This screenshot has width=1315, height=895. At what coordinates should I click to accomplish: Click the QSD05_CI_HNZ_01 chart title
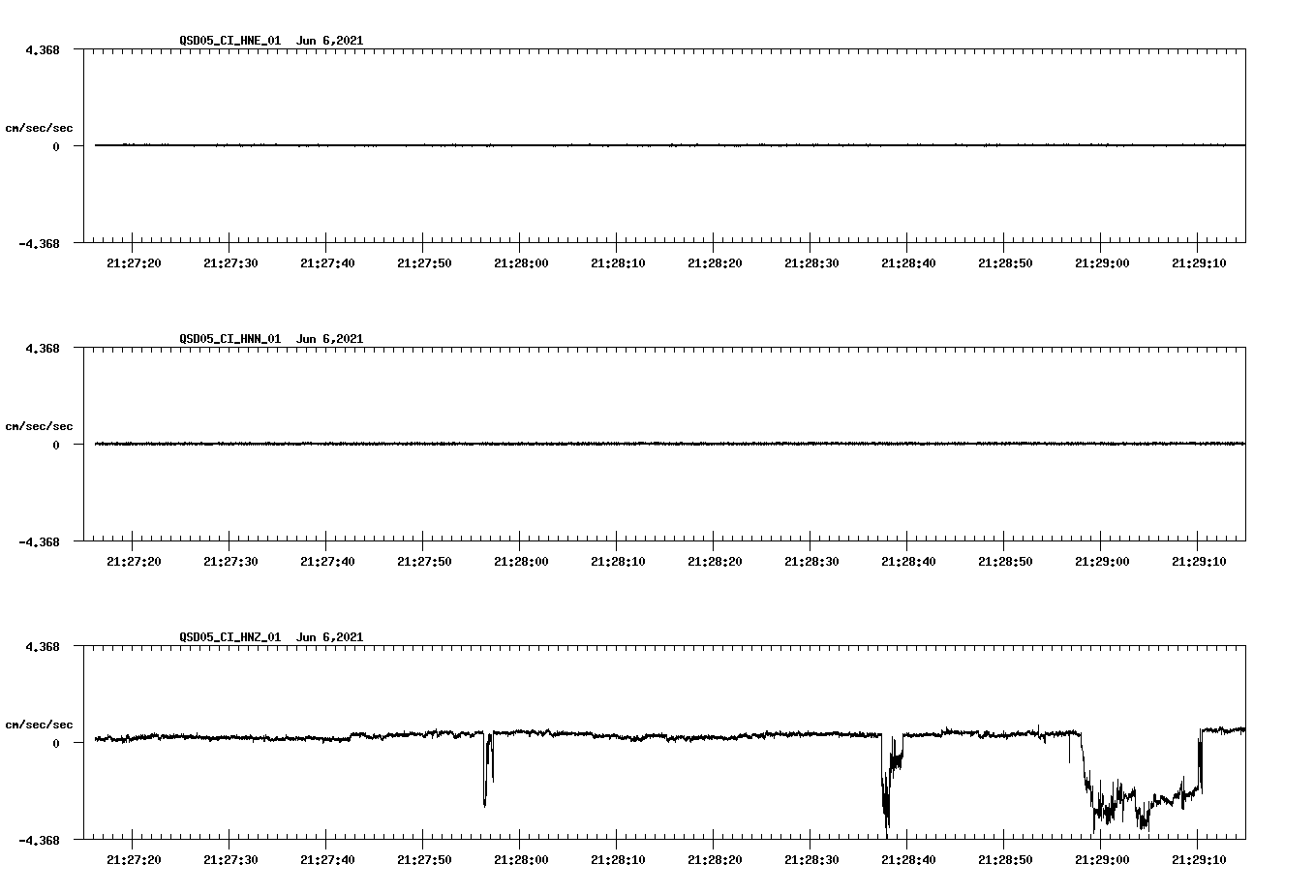271,637
